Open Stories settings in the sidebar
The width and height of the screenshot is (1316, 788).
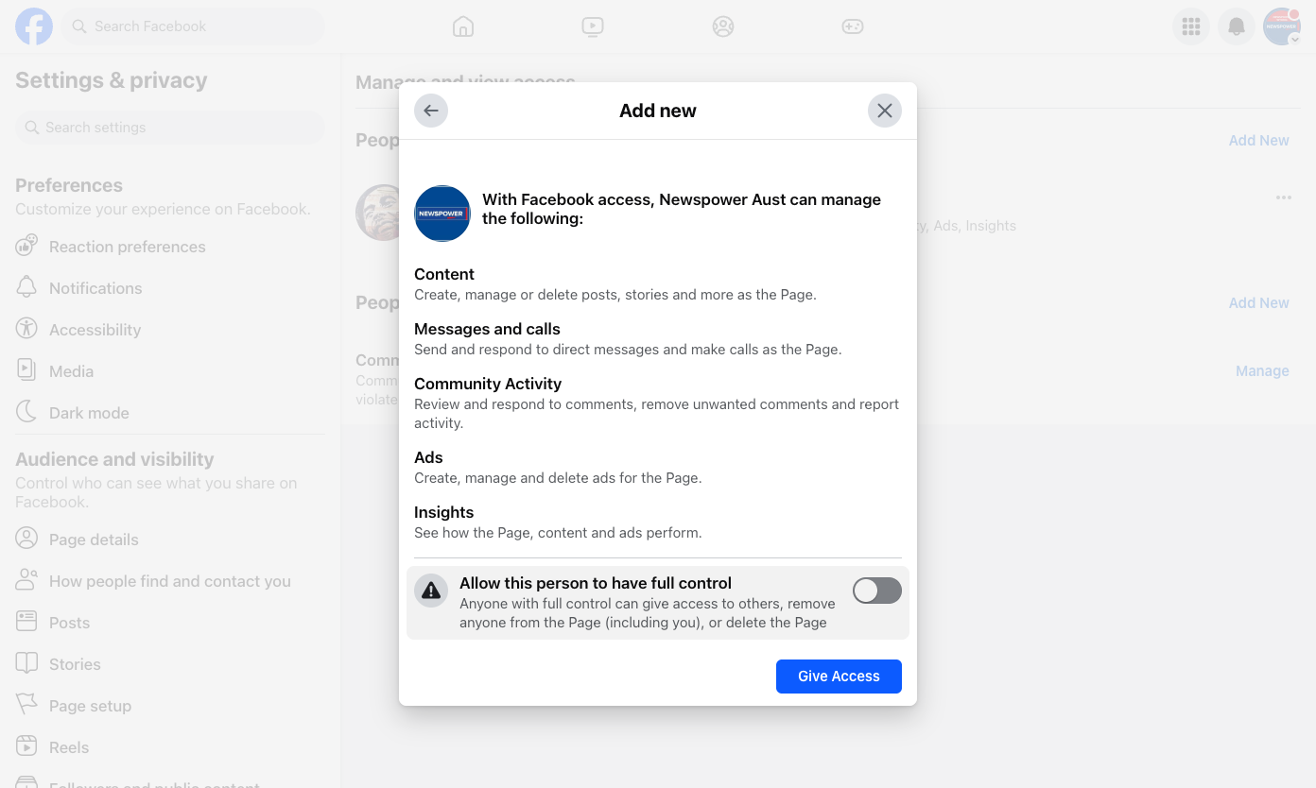pos(170,664)
